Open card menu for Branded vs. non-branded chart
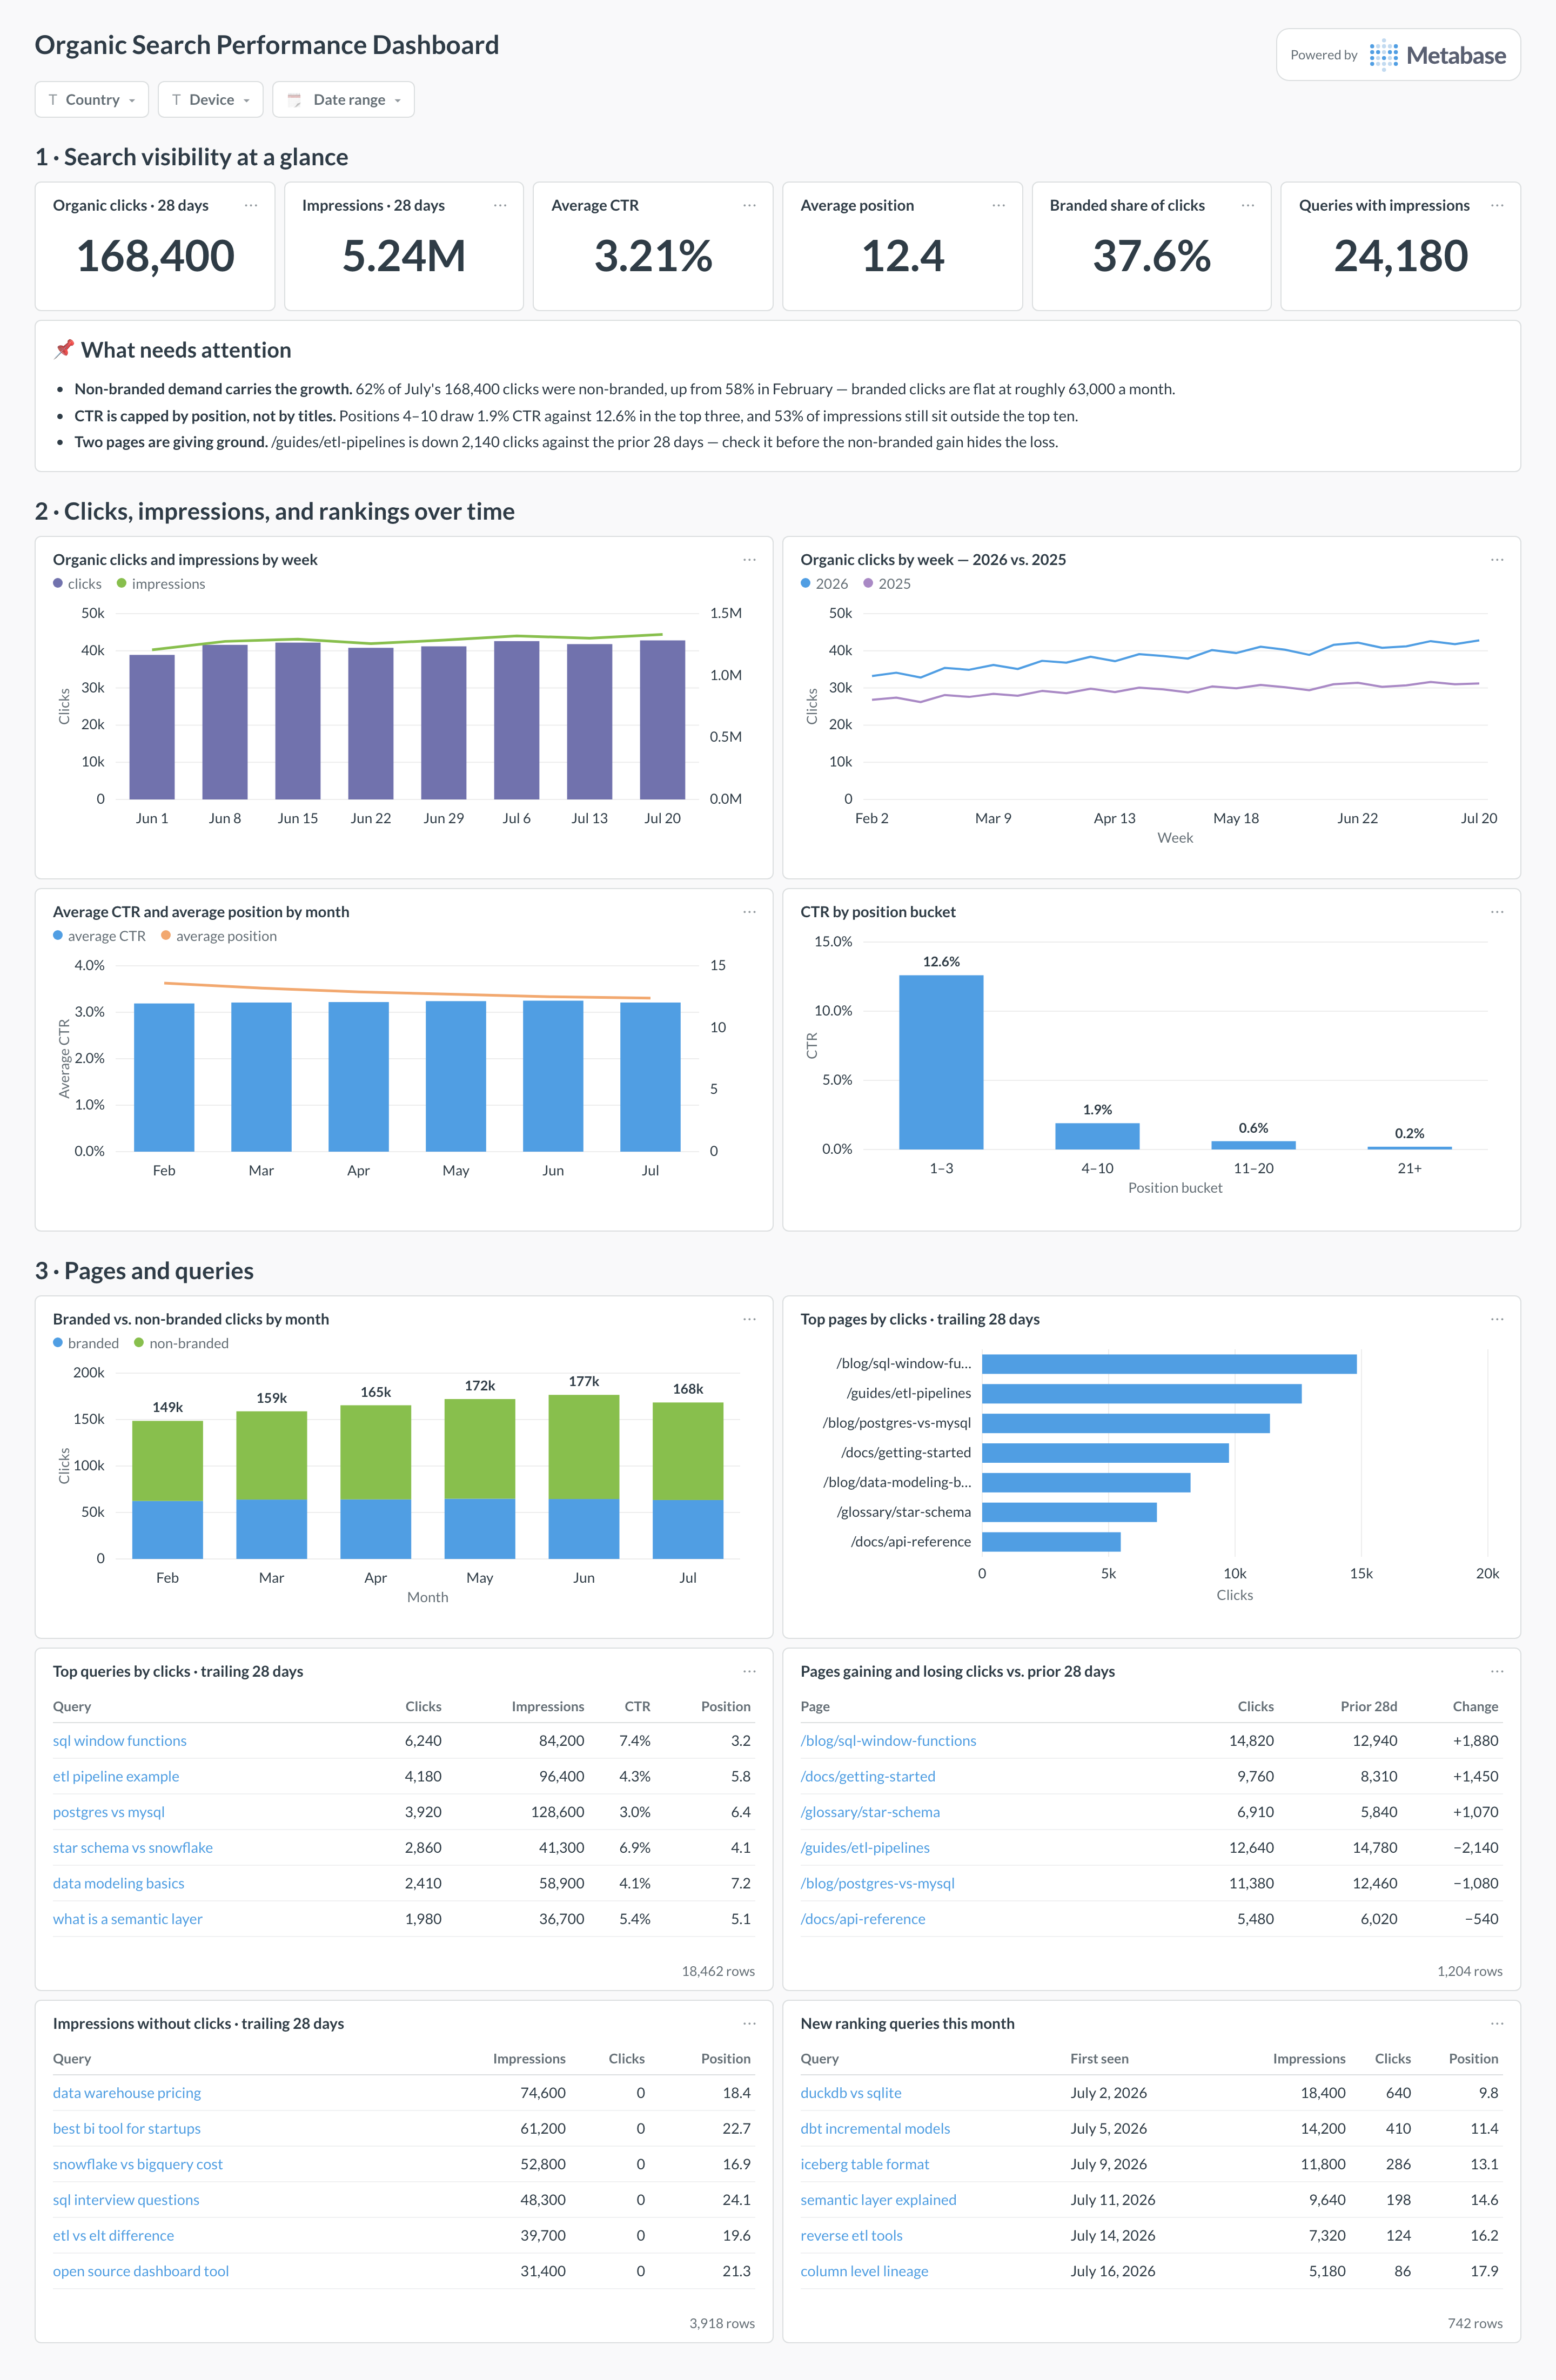 point(749,1319)
